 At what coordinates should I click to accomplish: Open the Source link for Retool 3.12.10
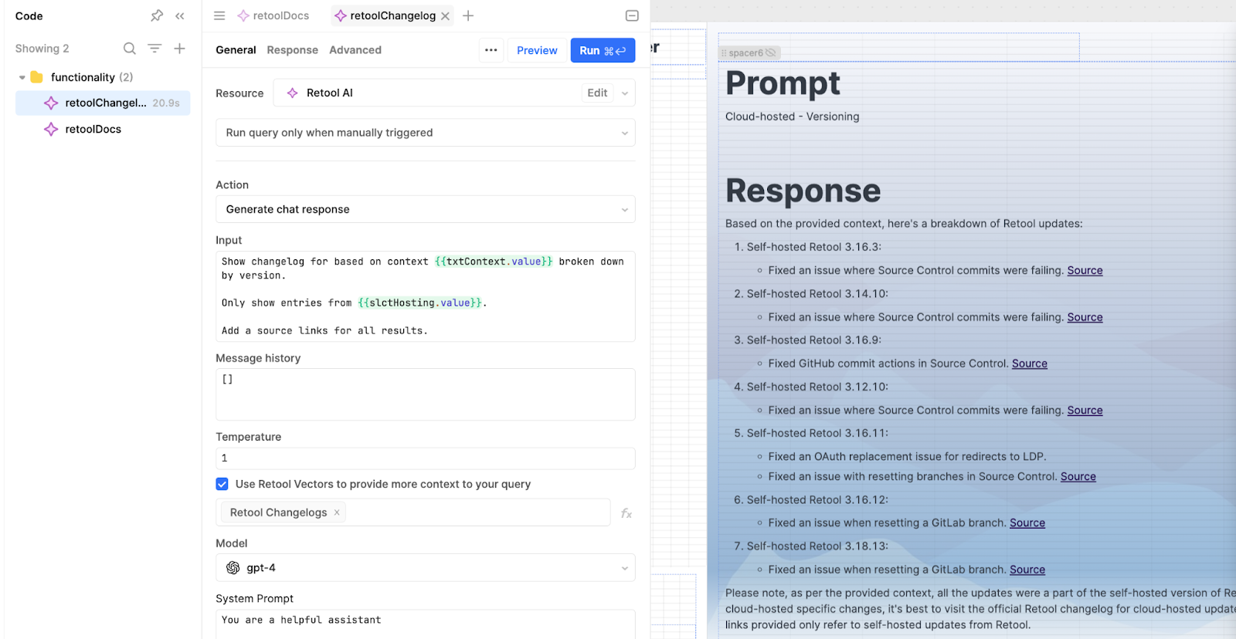tap(1085, 411)
